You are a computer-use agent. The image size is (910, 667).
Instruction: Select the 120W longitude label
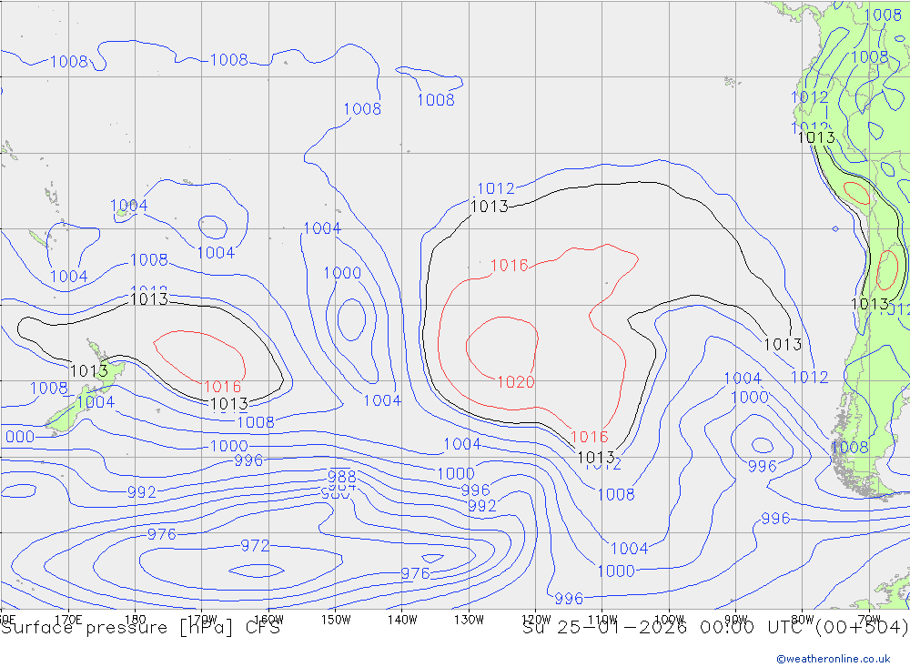tap(536, 620)
